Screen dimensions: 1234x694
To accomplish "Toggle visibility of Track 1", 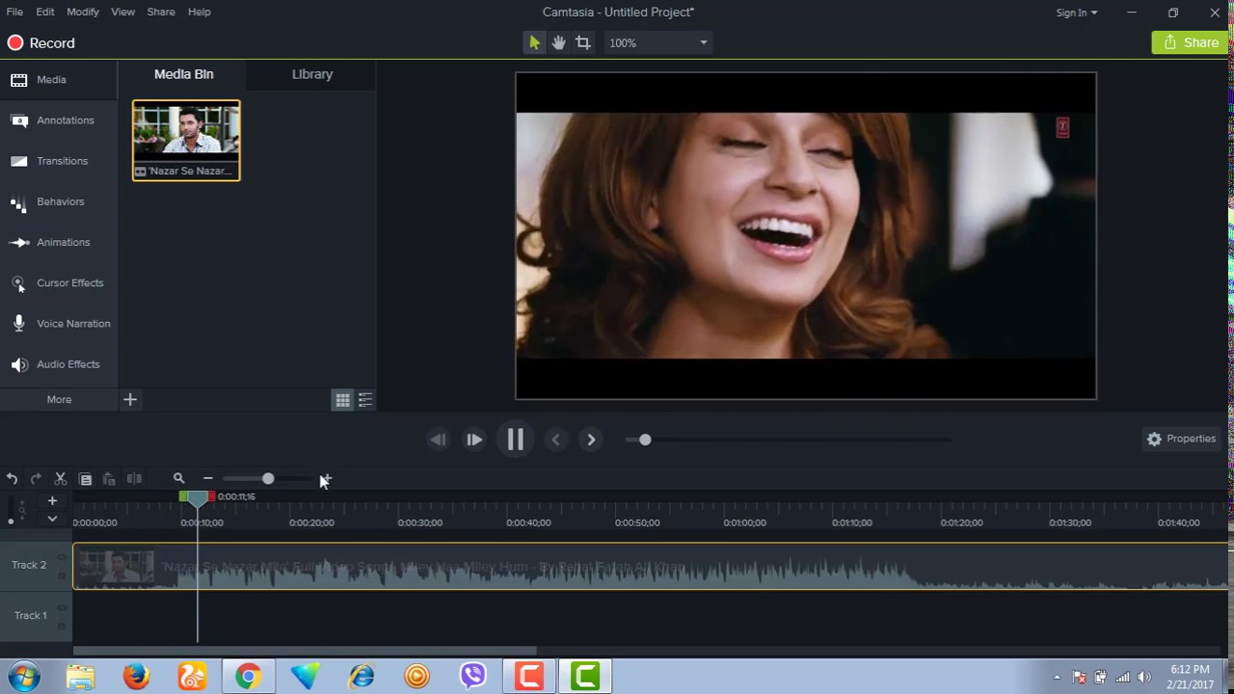I will click(63, 608).
